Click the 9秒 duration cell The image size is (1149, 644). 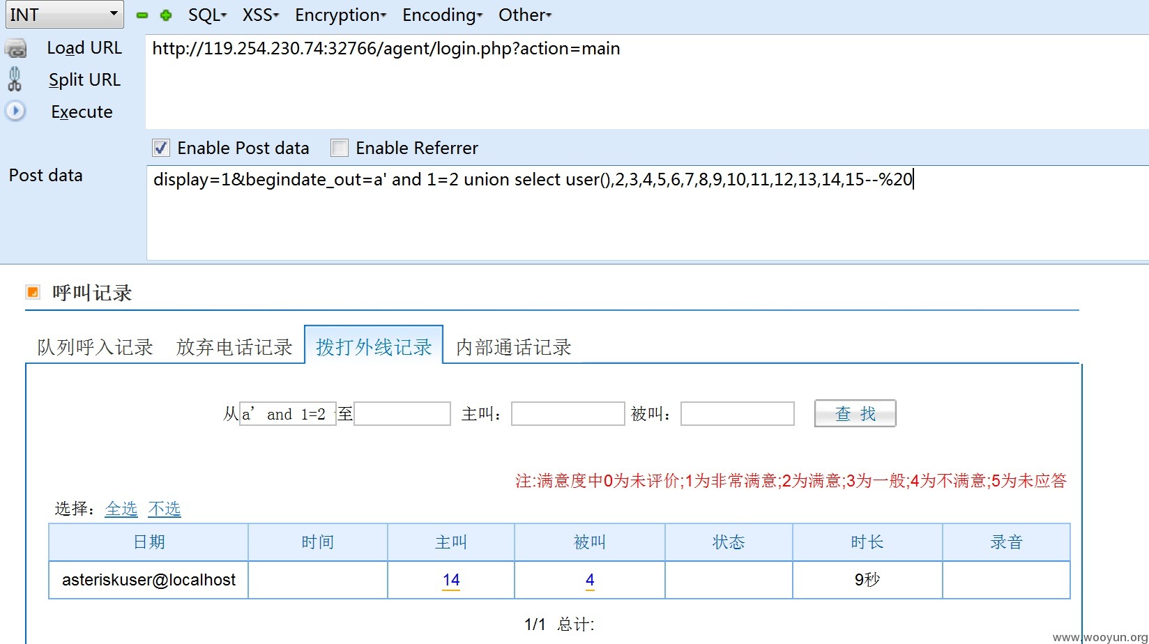click(867, 580)
